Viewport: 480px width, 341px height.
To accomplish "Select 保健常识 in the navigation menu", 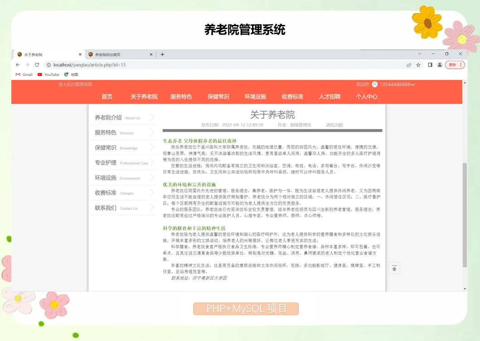I will (218, 96).
